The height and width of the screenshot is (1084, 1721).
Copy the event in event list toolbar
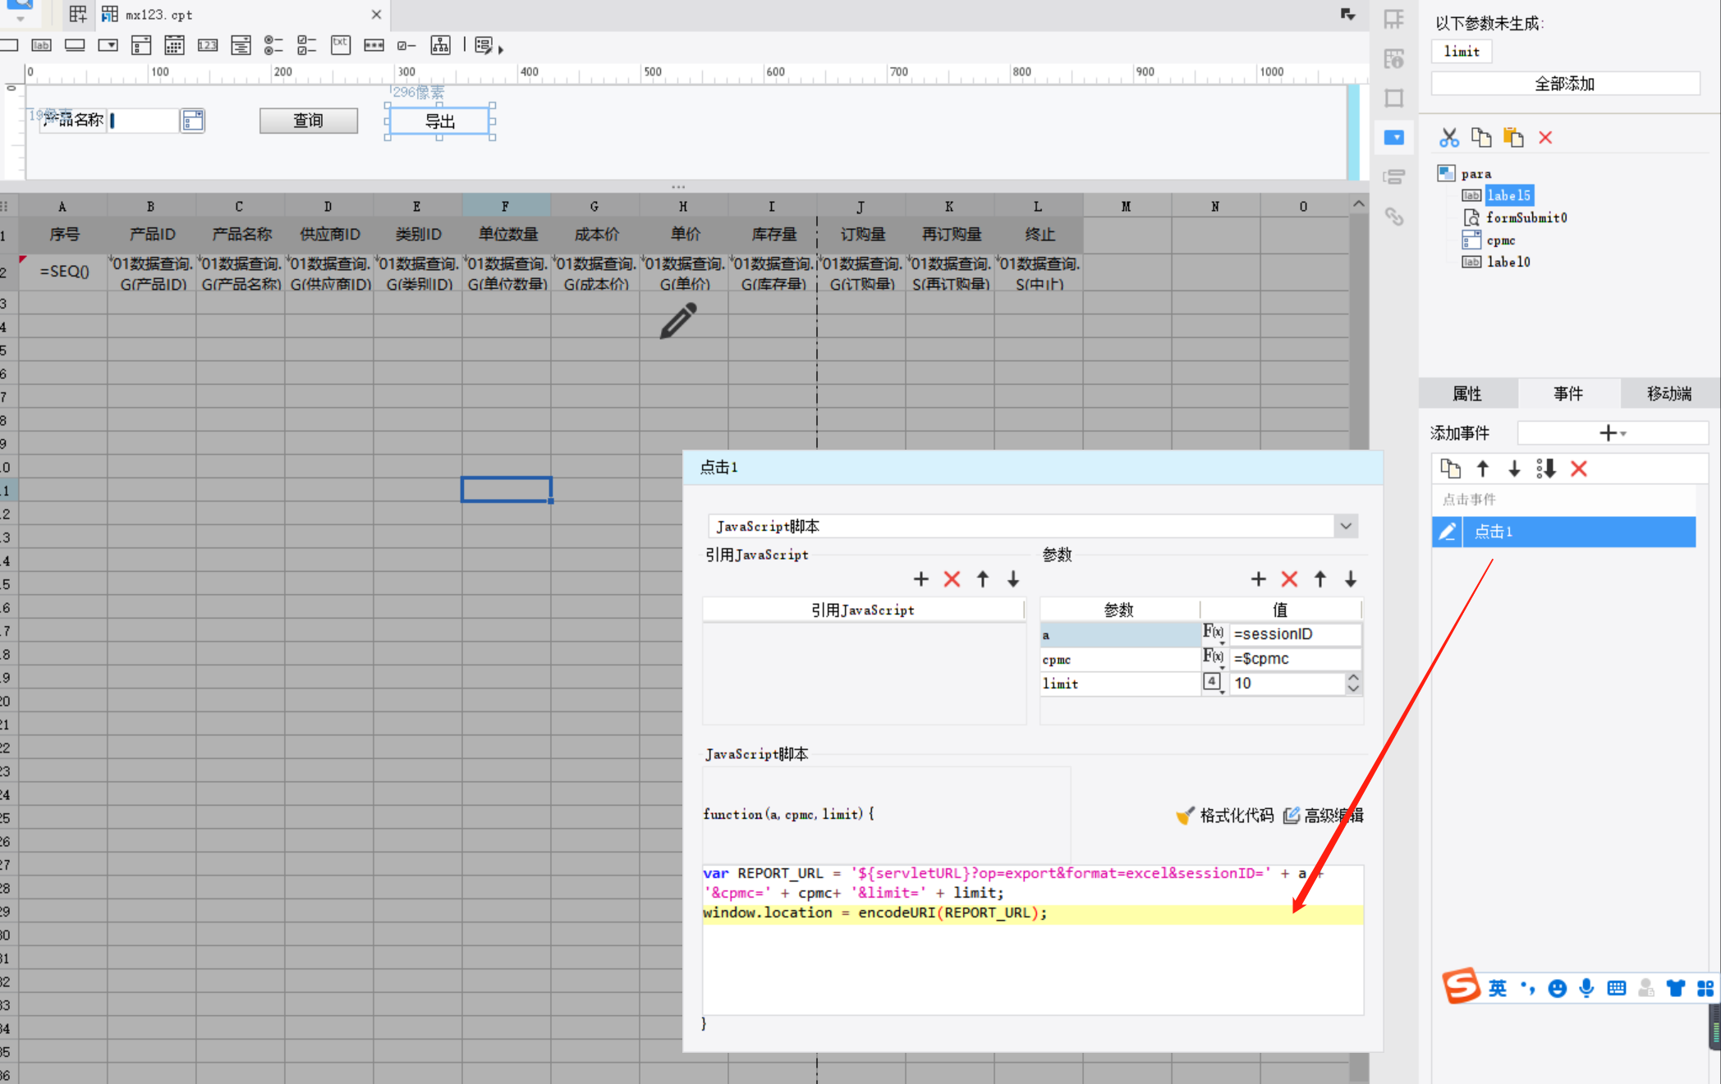tap(1451, 469)
